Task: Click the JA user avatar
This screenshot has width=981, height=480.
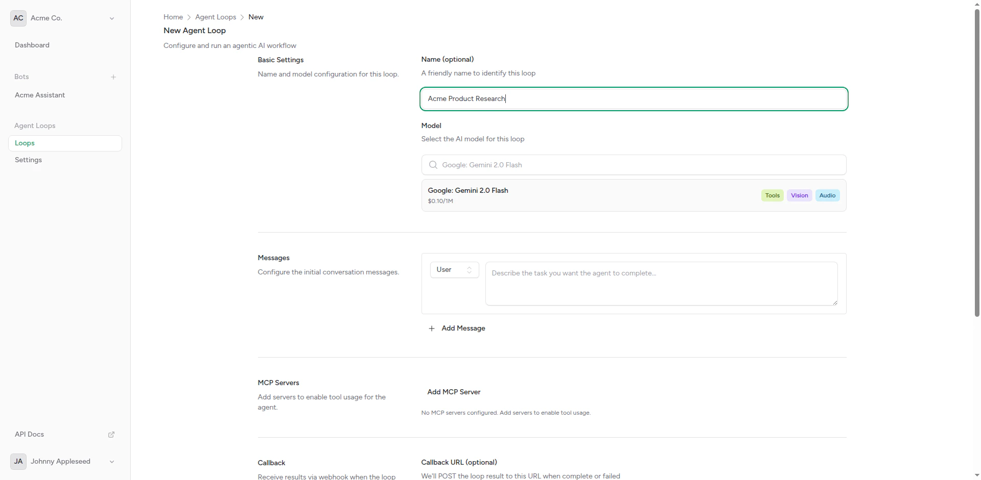Action: pyautogui.click(x=18, y=461)
